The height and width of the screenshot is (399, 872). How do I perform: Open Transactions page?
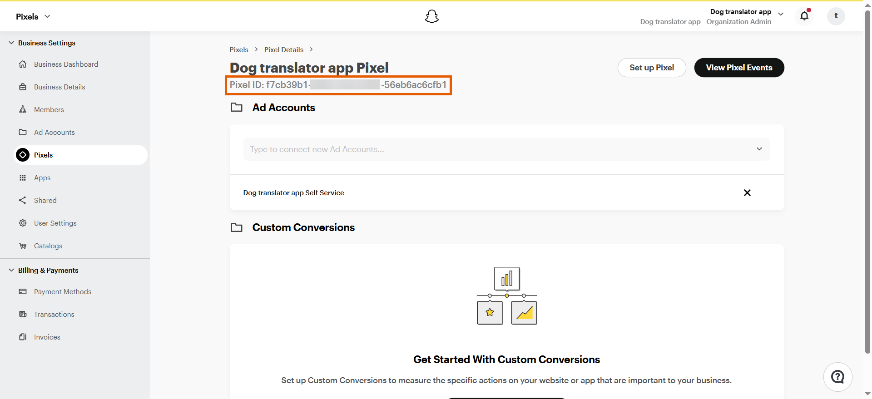pos(54,314)
